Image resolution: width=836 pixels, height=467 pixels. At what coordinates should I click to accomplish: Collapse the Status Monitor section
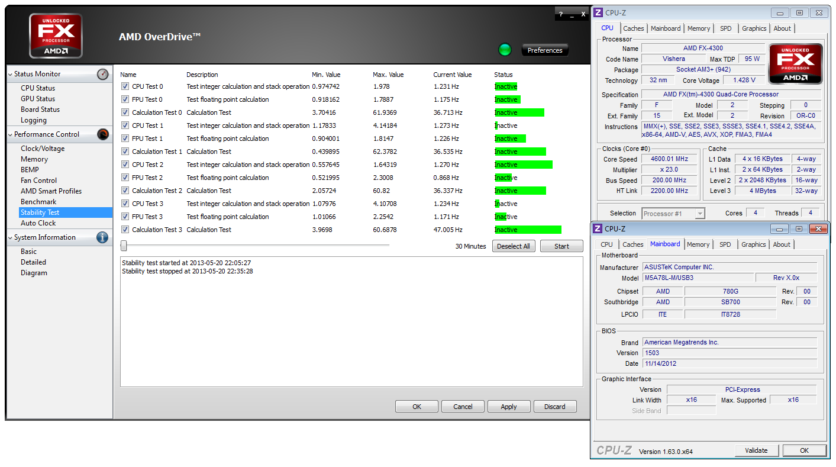tap(11, 74)
